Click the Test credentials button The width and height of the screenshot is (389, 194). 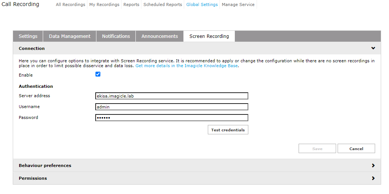pyautogui.click(x=228, y=130)
